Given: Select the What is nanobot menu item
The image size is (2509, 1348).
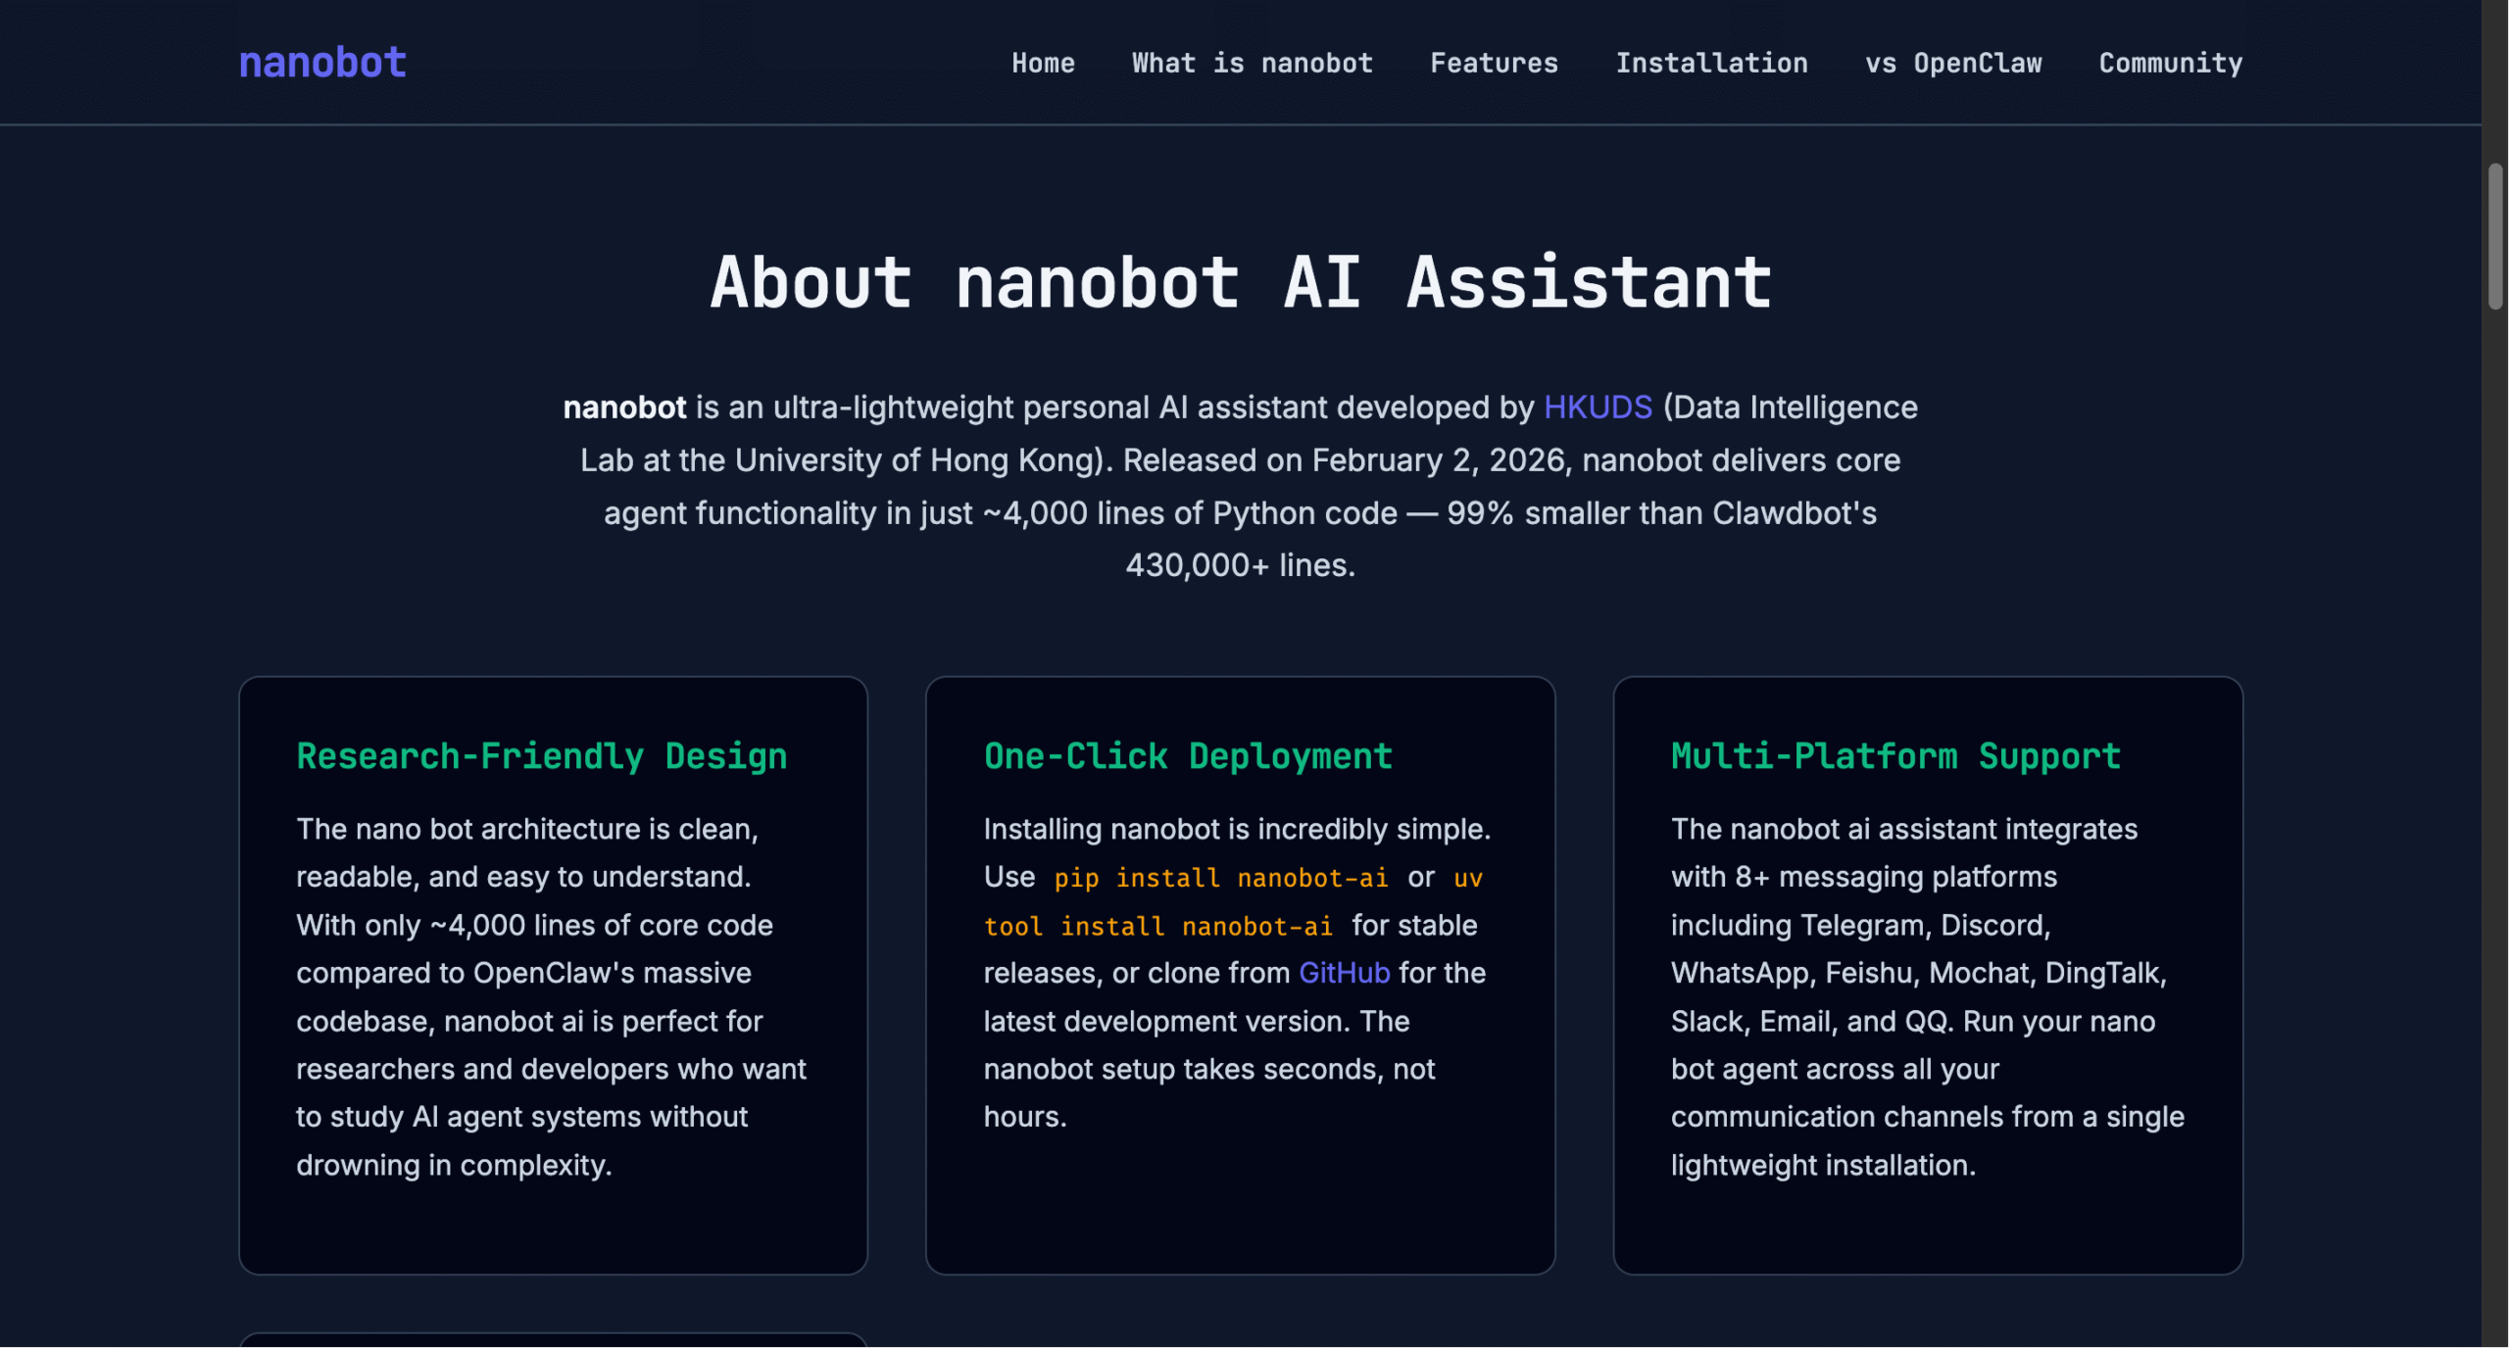Looking at the screenshot, I should tap(1253, 63).
